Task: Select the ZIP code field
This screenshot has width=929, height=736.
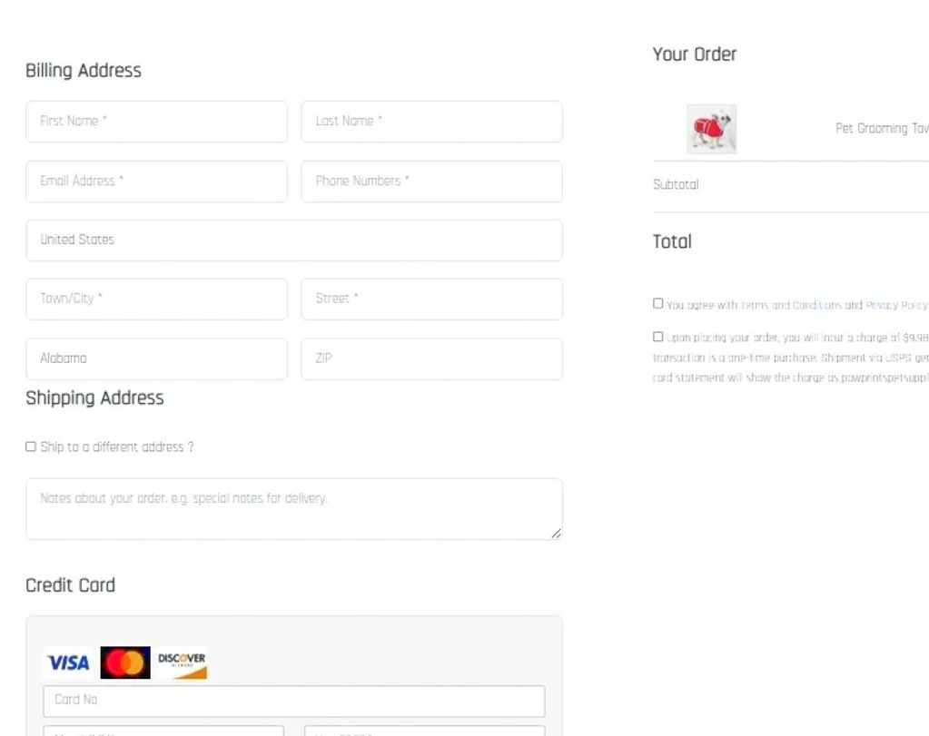Action: 431,358
